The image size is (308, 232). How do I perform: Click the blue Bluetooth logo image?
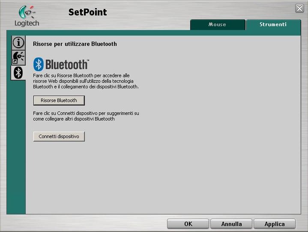coord(61,64)
